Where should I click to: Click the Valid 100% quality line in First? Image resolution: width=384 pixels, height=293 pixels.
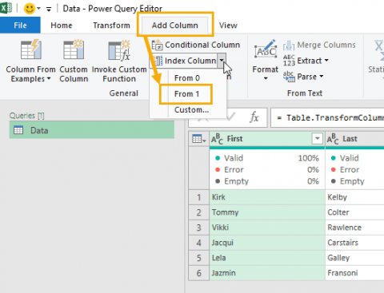pyautogui.click(x=267, y=158)
